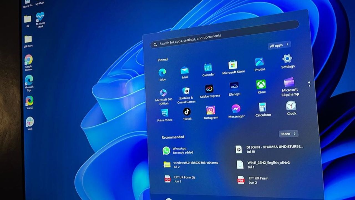Screen dimensions: 355x200
Task: Open windows11.0-kb5027303-x64.msu file
Action: coord(191,164)
